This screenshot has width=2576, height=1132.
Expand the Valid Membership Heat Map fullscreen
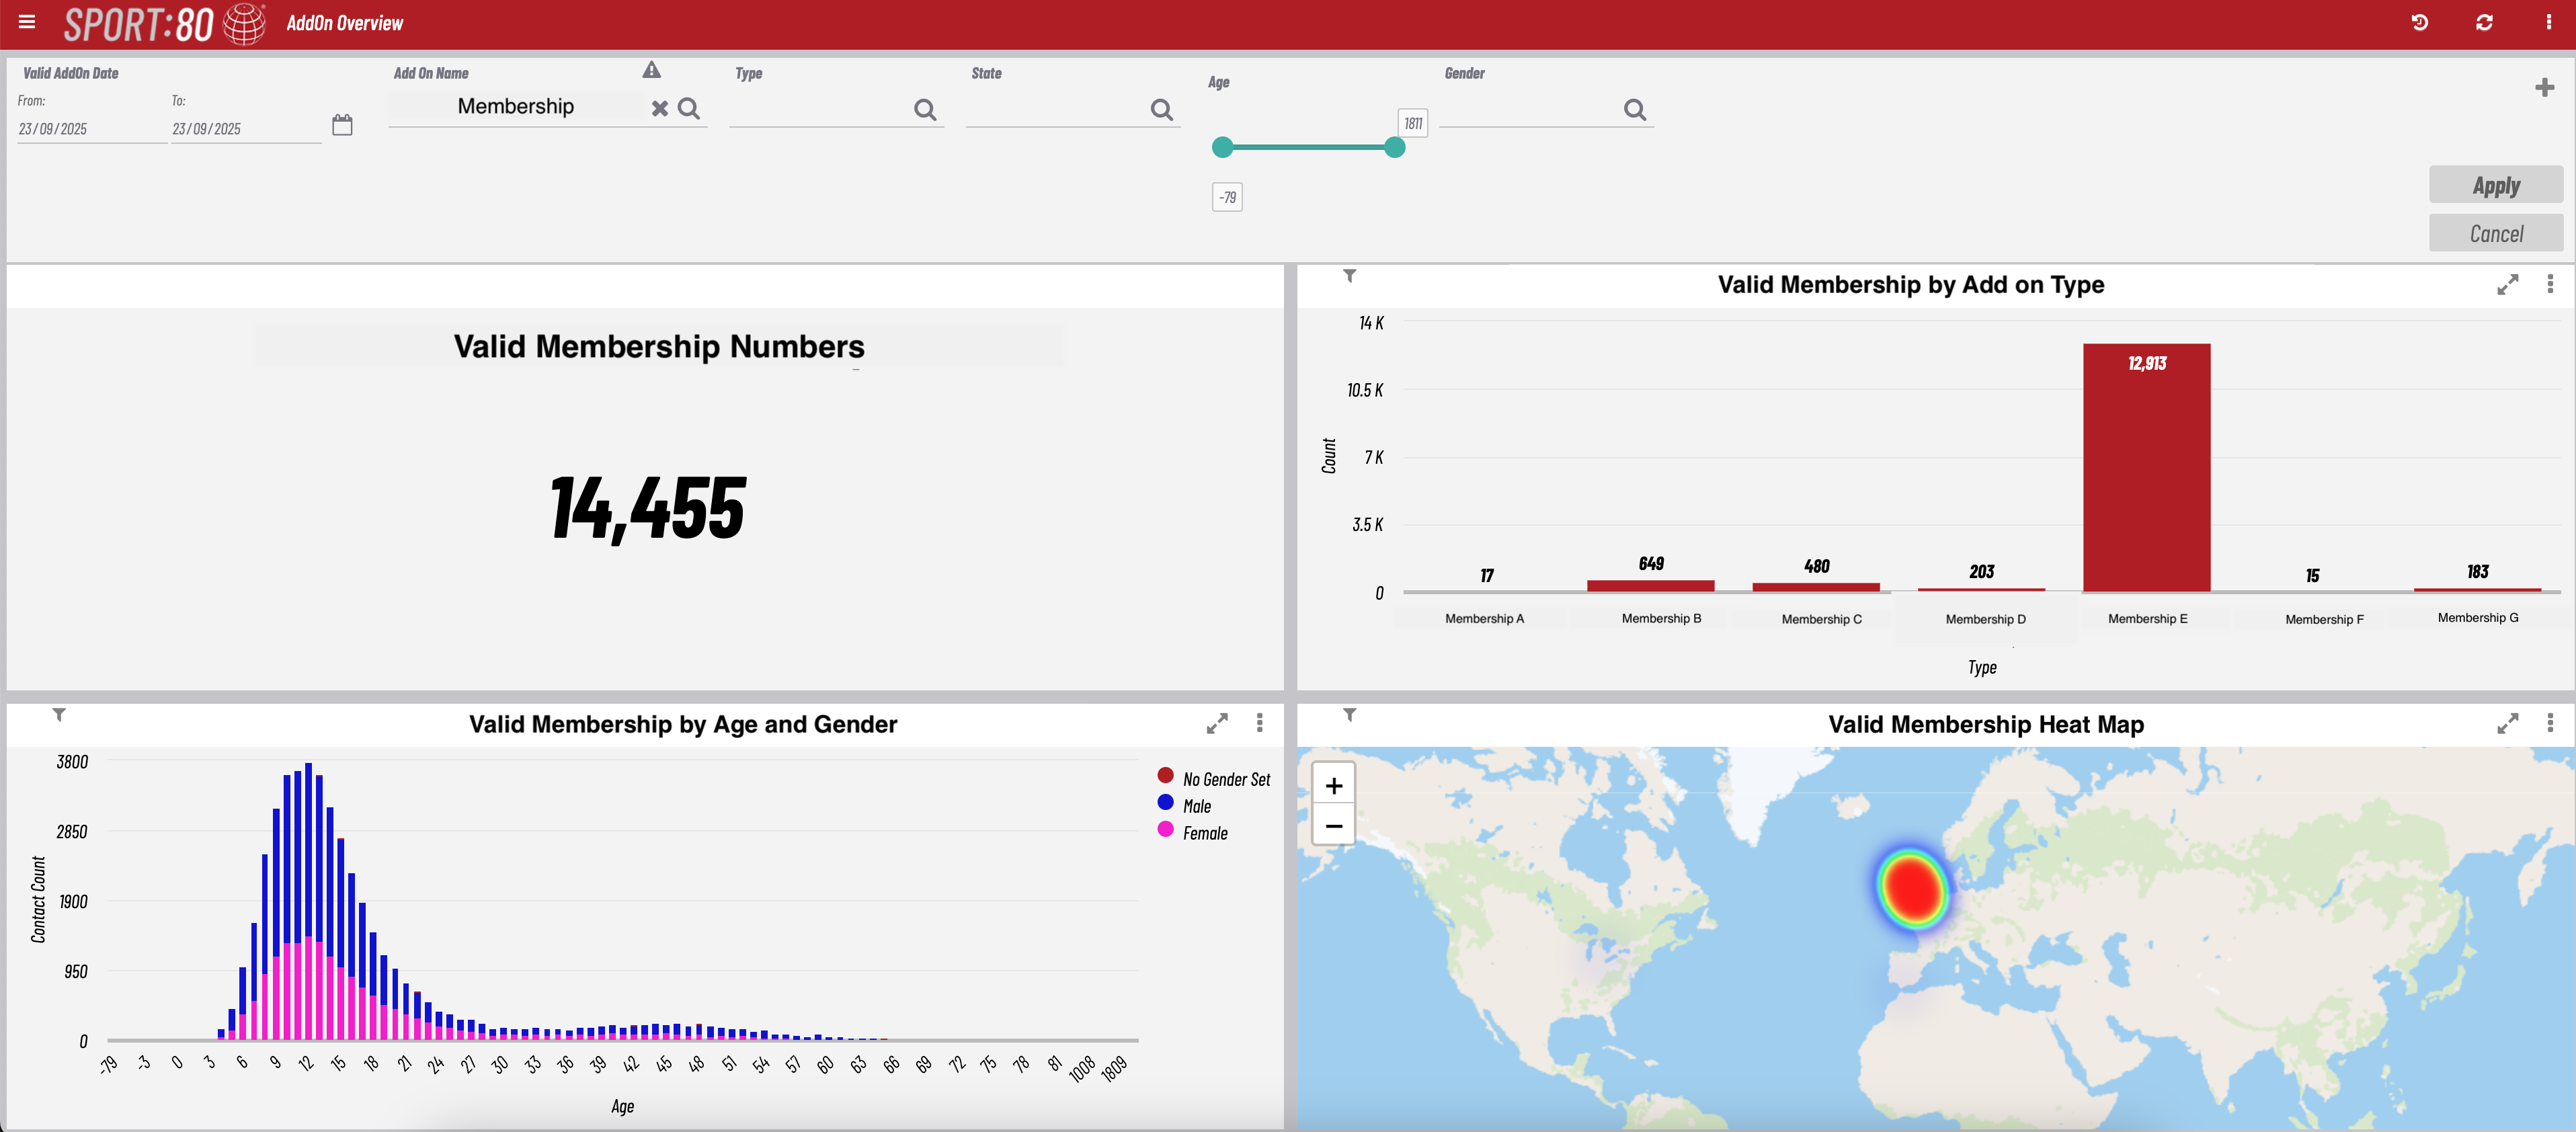tap(2507, 723)
